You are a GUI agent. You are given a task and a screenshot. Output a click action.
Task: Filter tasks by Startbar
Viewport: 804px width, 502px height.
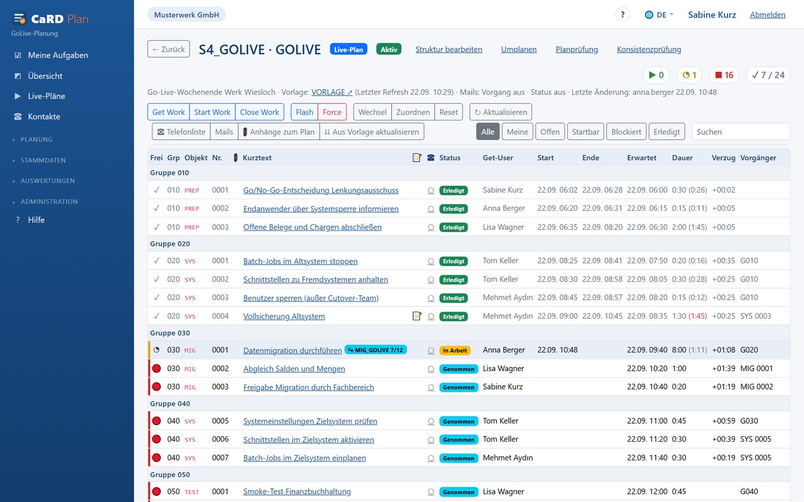[585, 132]
